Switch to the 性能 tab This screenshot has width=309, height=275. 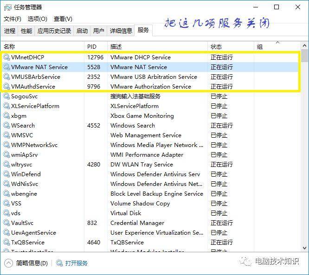pos(26,31)
